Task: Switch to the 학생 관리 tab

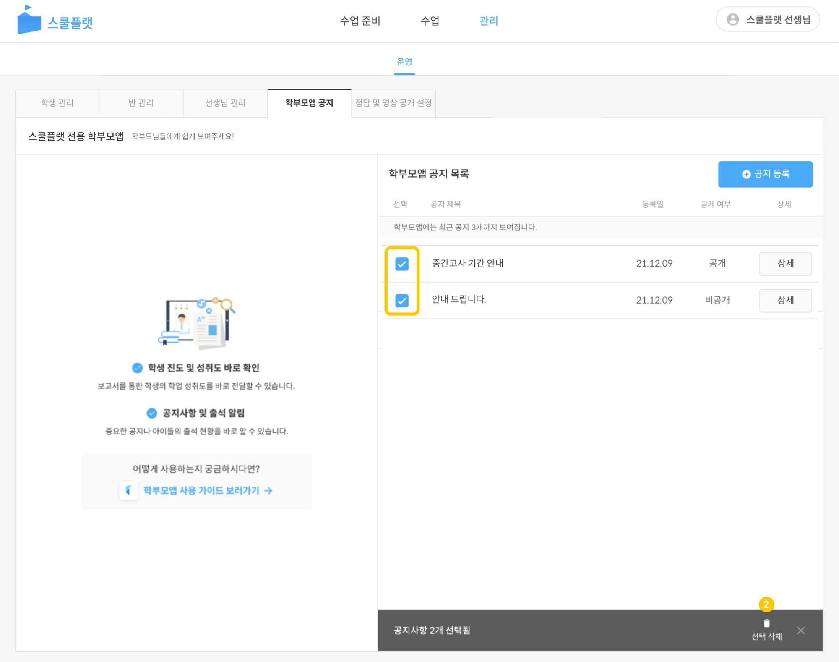Action: tap(57, 103)
